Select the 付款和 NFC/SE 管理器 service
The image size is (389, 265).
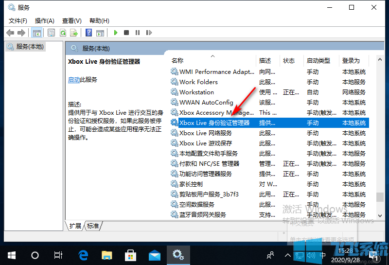pos(270,164)
